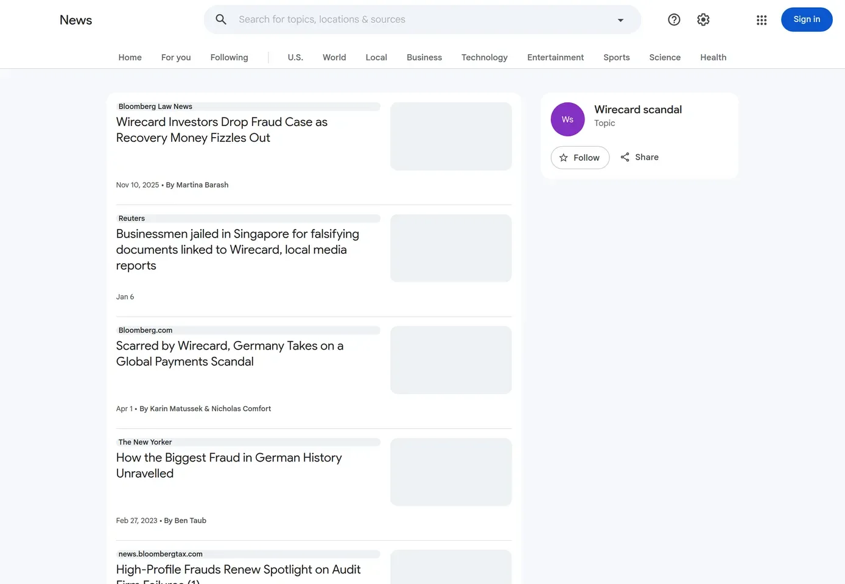Open the World news section
Viewport: 845px width, 584px height.
coord(334,57)
